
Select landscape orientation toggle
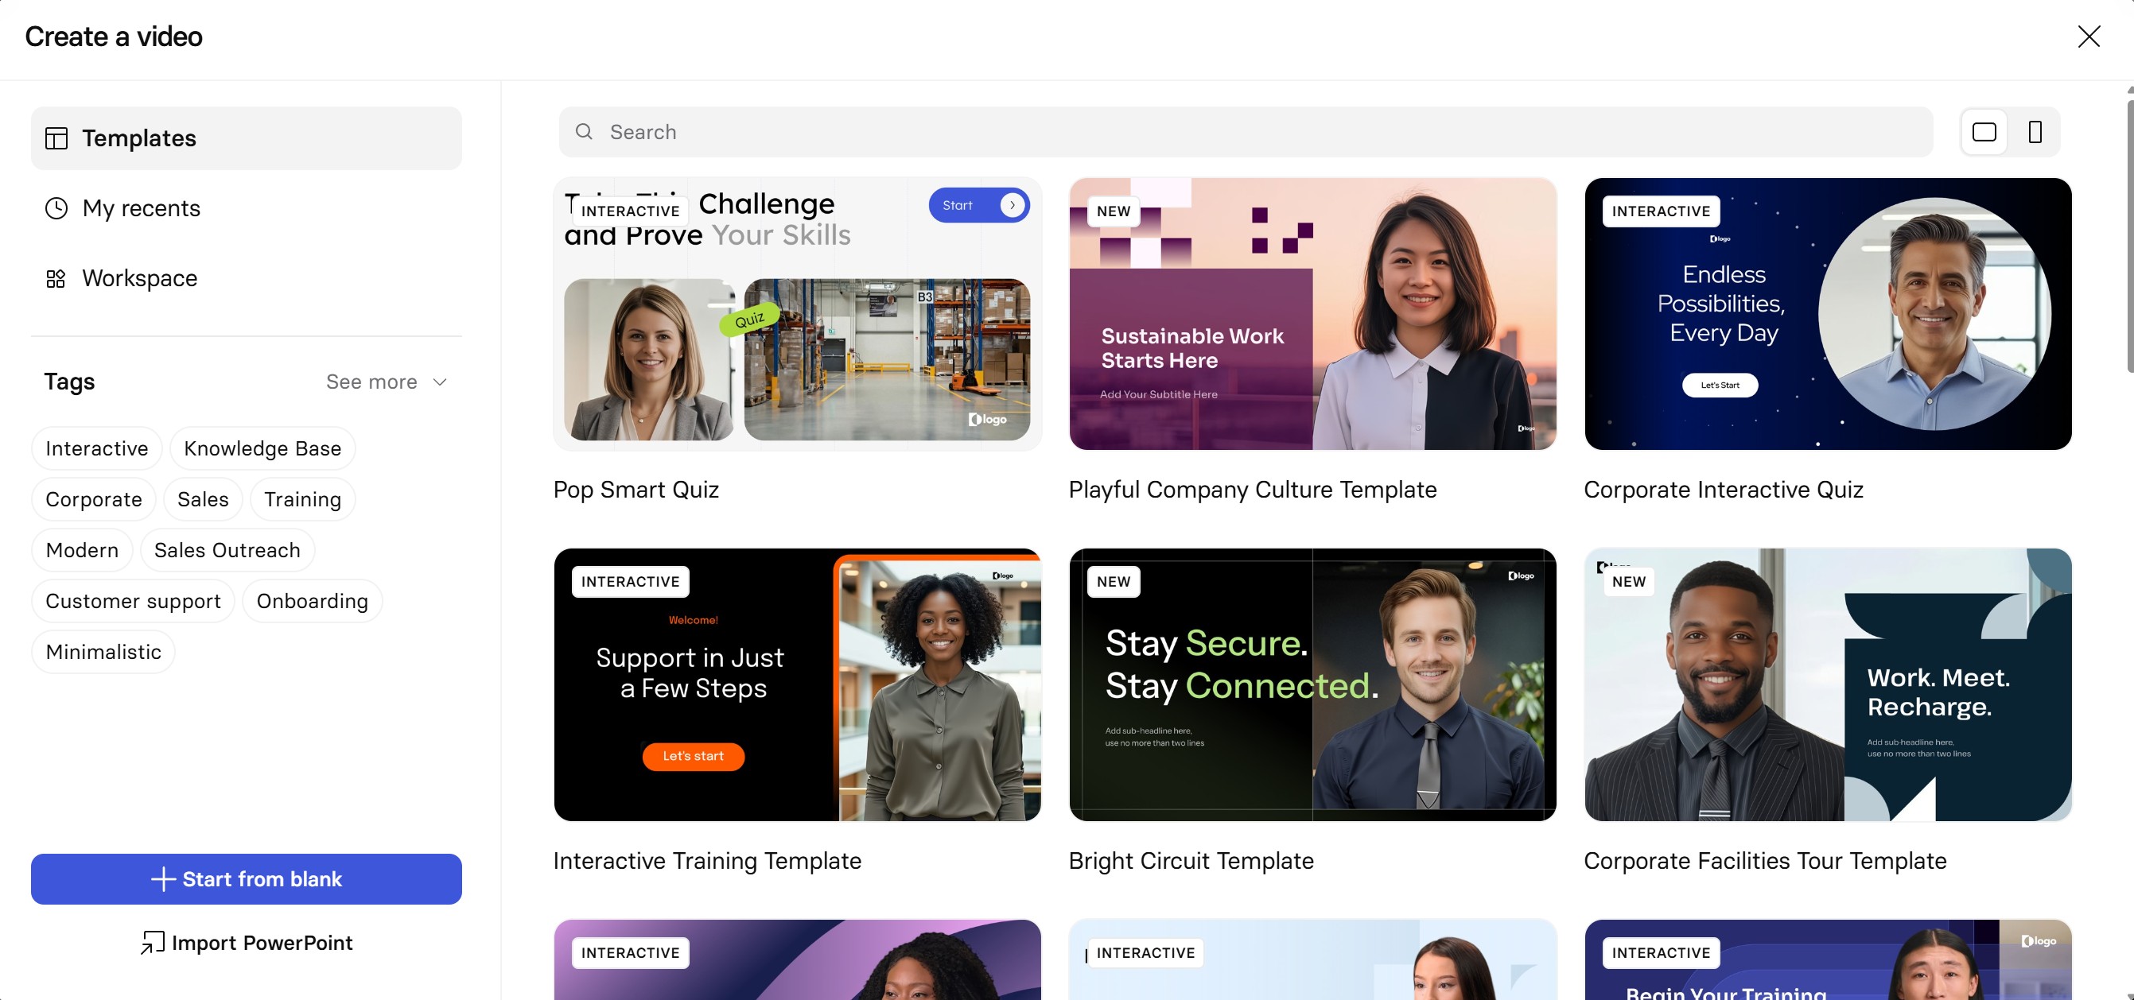(1984, 132)
